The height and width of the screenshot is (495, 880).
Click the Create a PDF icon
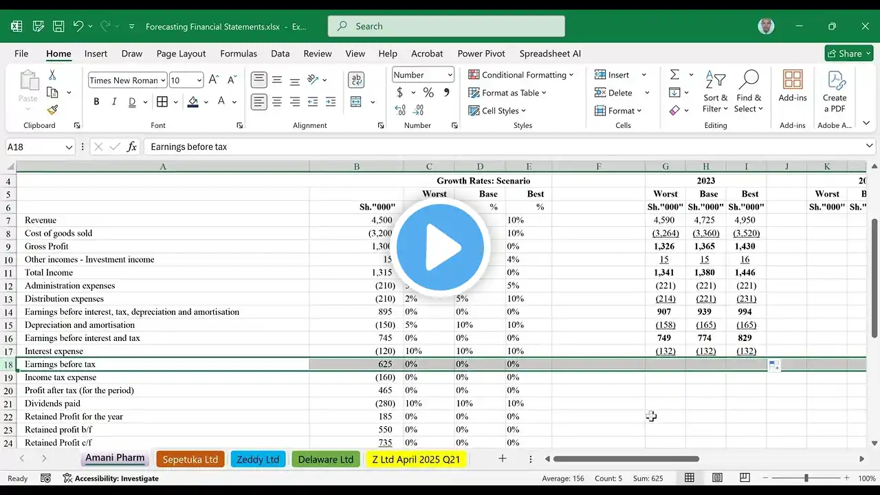click(x=835, y=93)
